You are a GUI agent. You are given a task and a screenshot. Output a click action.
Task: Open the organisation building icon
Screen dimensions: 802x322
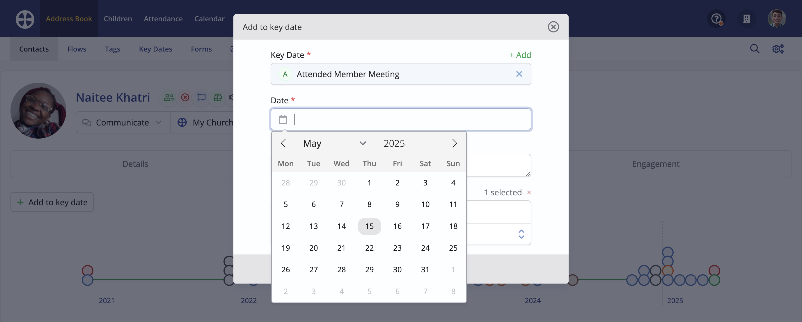(x=746, y=19)
